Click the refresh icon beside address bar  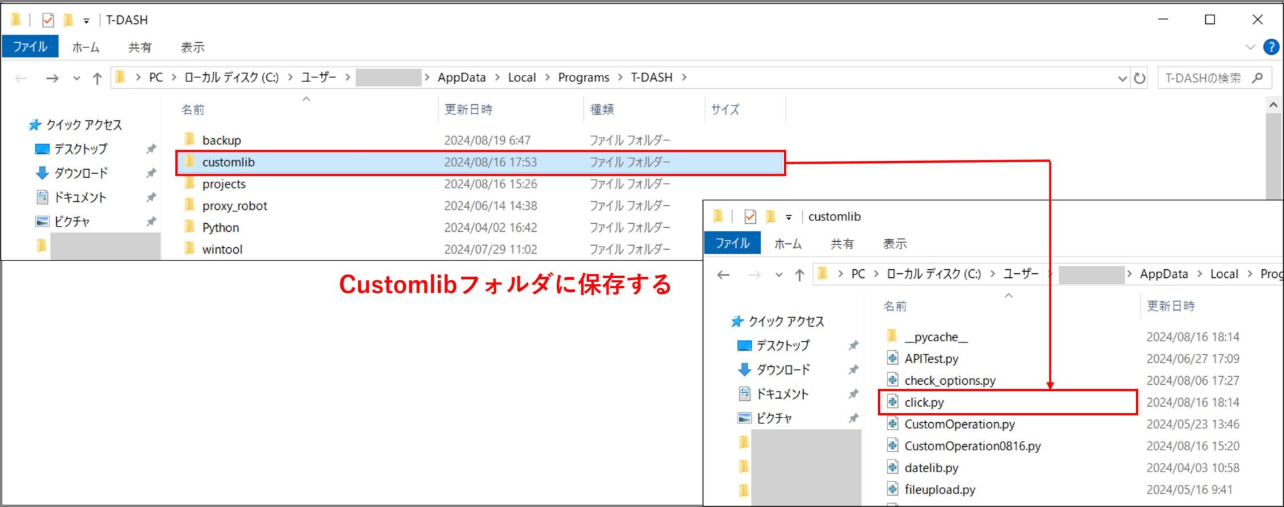click(1140, 78)
